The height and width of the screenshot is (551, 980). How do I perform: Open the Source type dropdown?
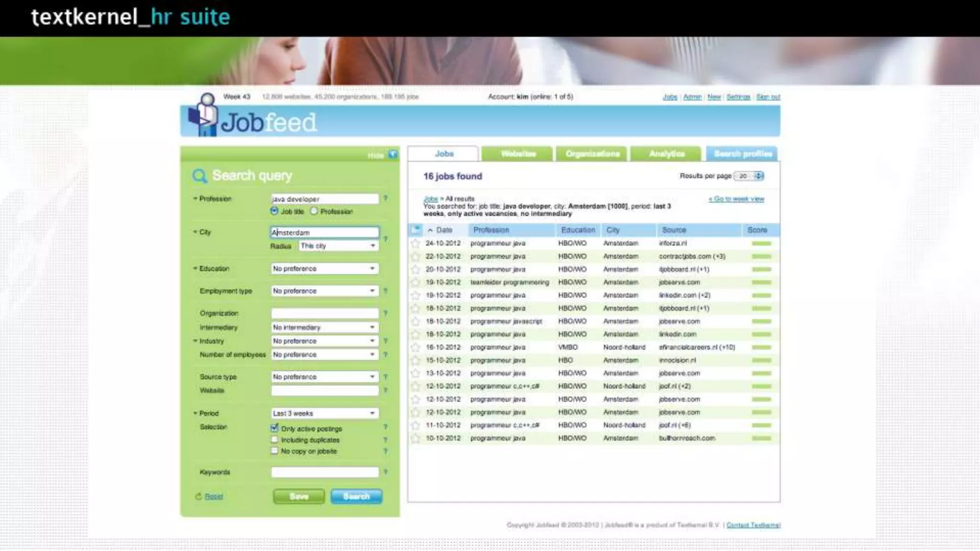tap(324, 377)
